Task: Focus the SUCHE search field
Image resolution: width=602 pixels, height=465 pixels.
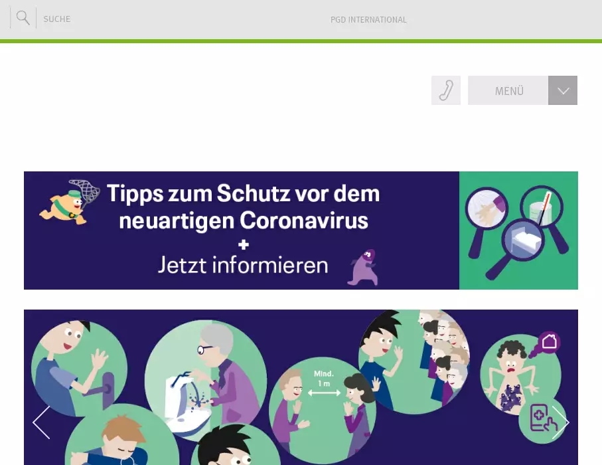Action: 57,19
